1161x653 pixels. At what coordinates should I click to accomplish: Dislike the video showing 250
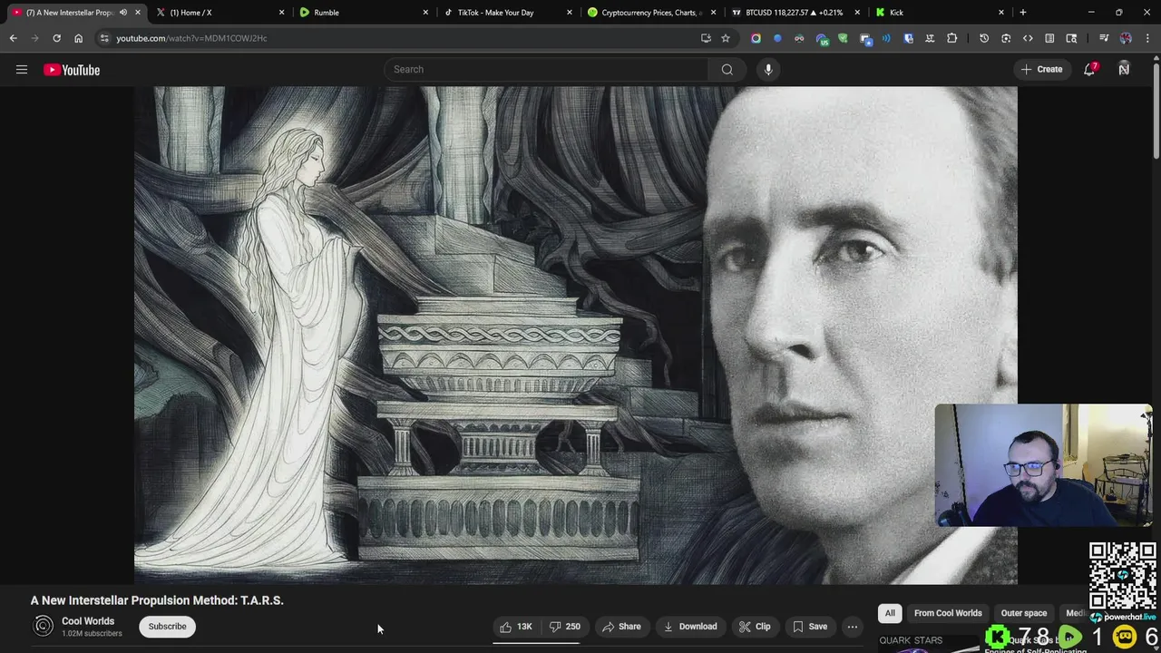[x=565, y=627]
